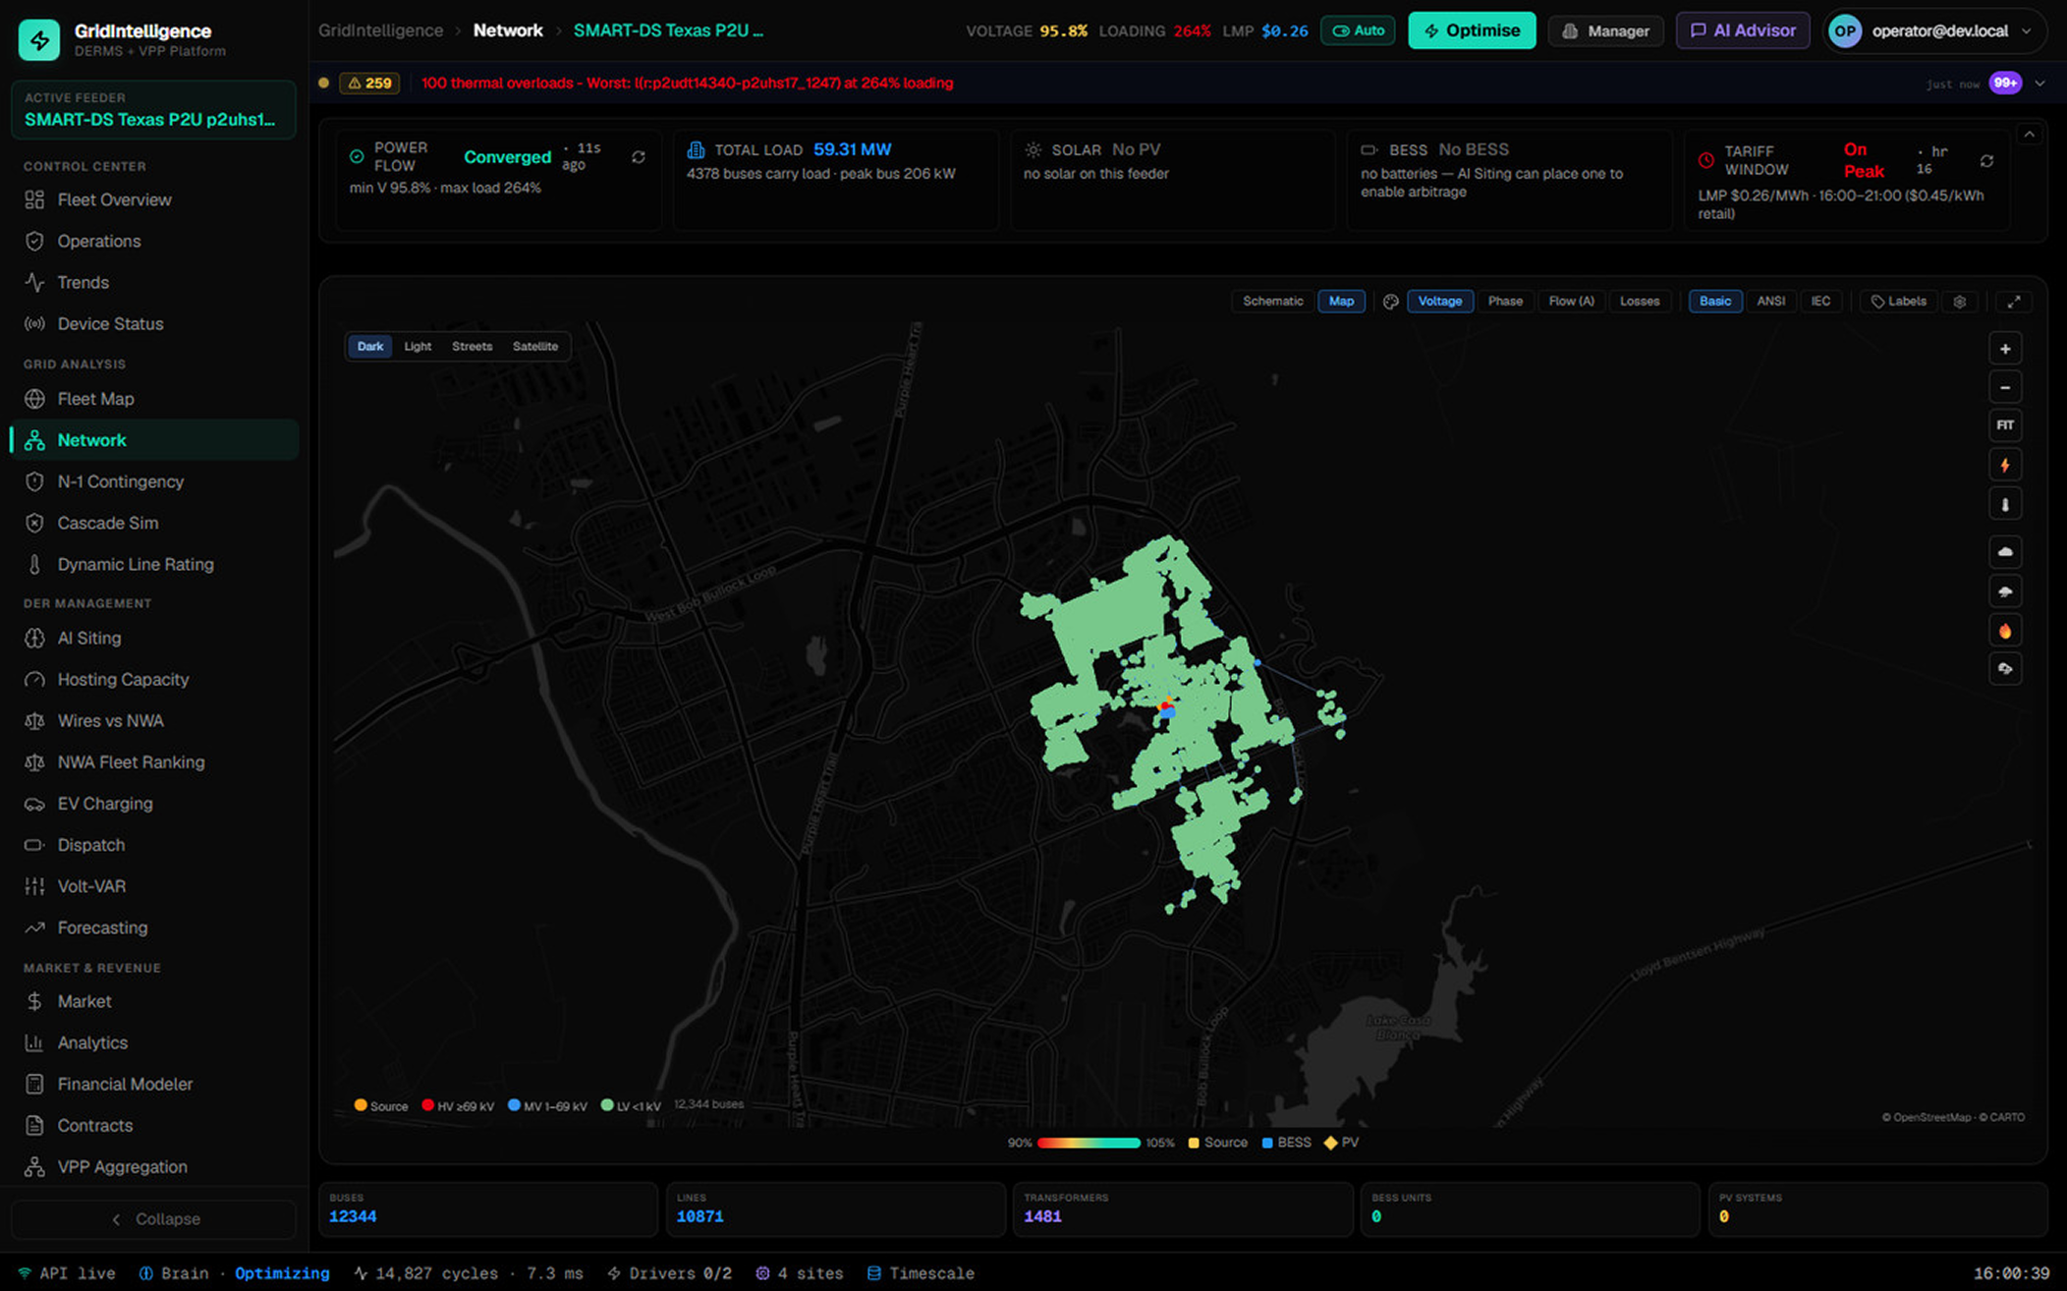Click the OP user avatar
This screenshot has width=2067, height=1291.
(x=1845, y=31)
